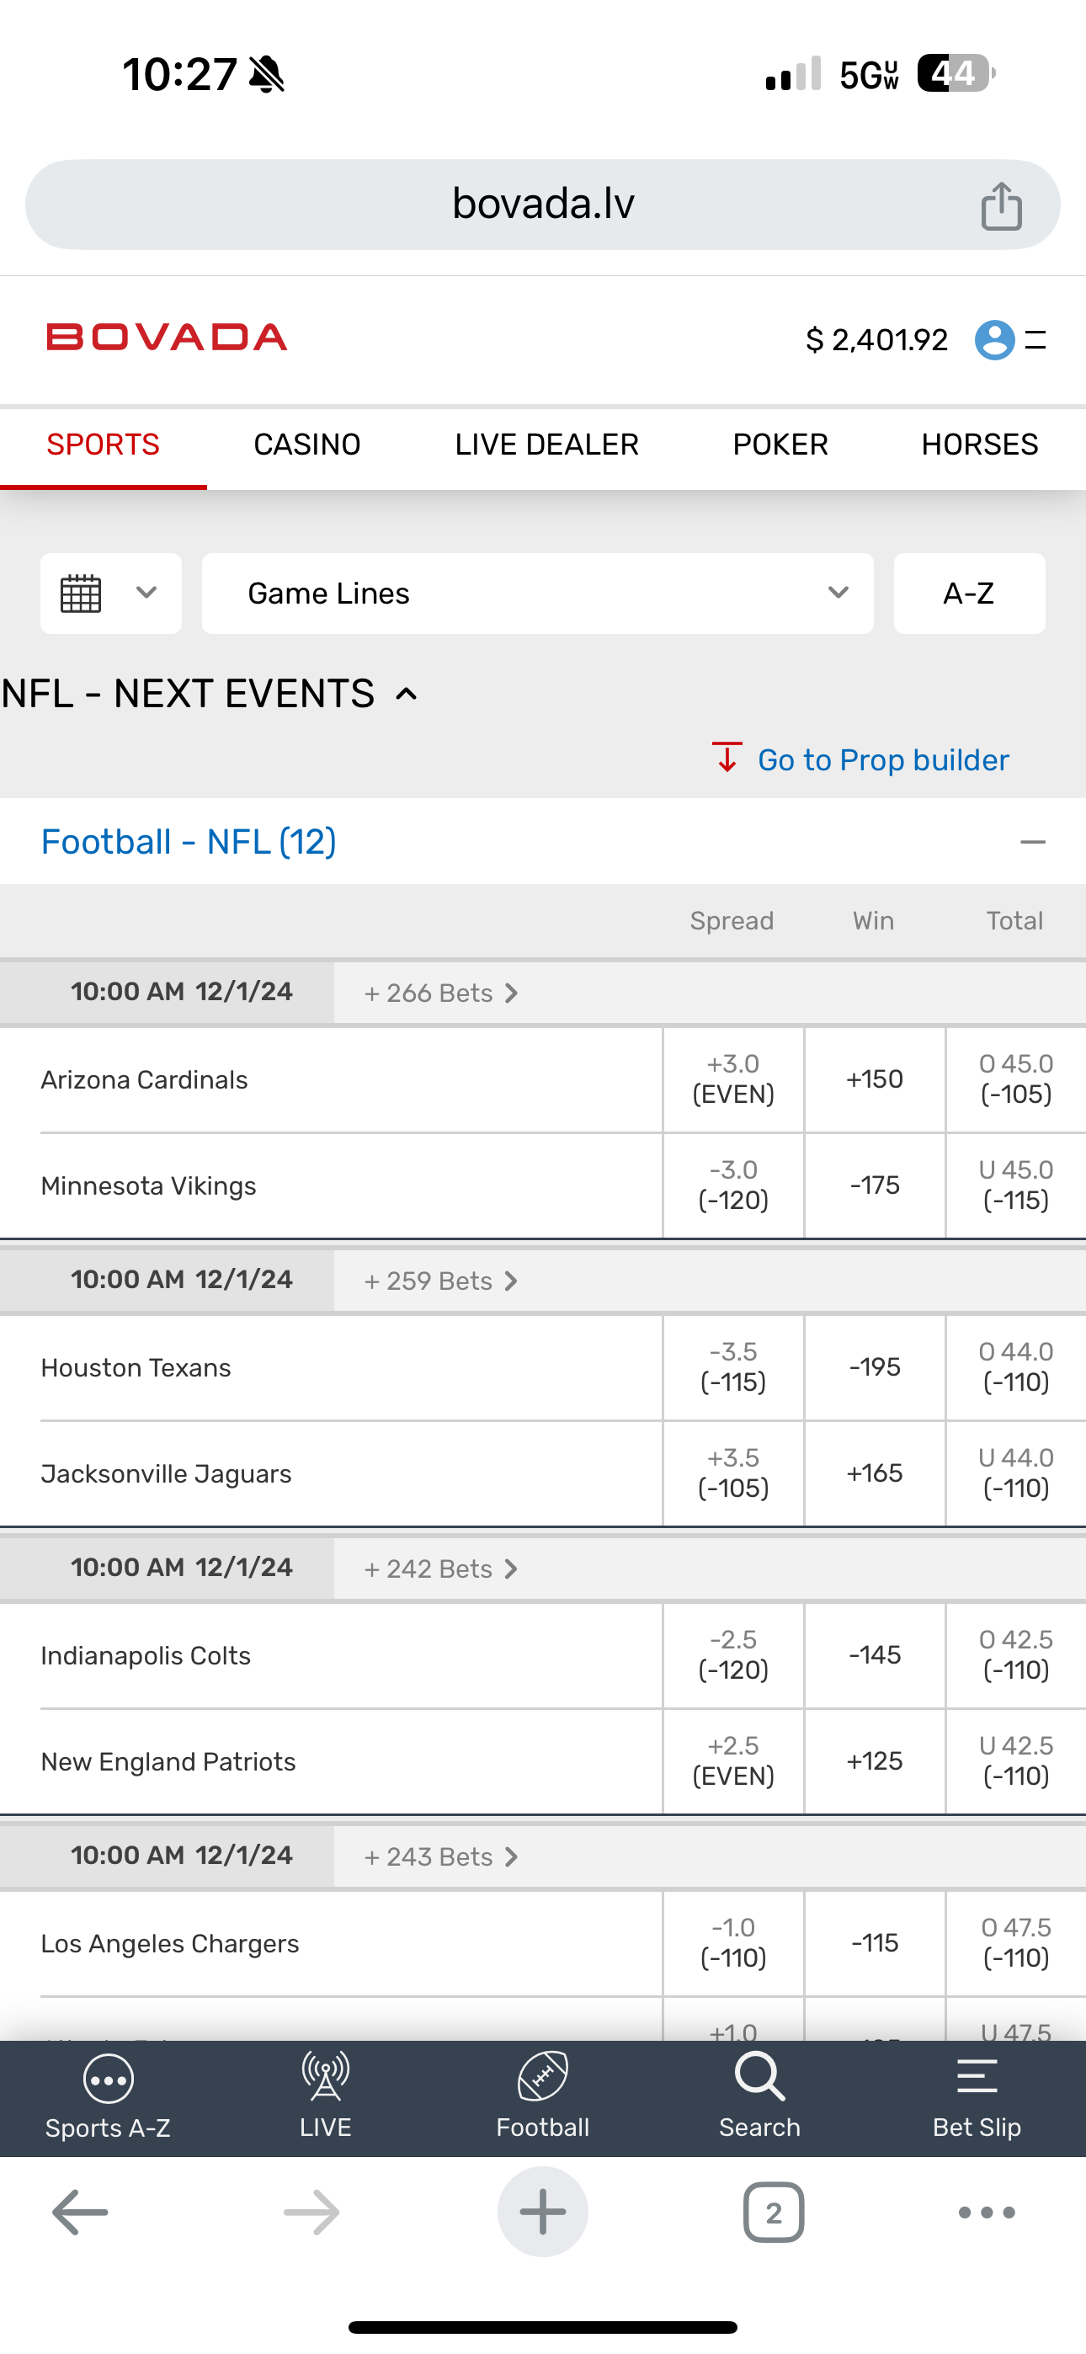Follow the Go to Prop builder link
The width and height of the screenshot is (1086, 2354).
click(882, 760)
